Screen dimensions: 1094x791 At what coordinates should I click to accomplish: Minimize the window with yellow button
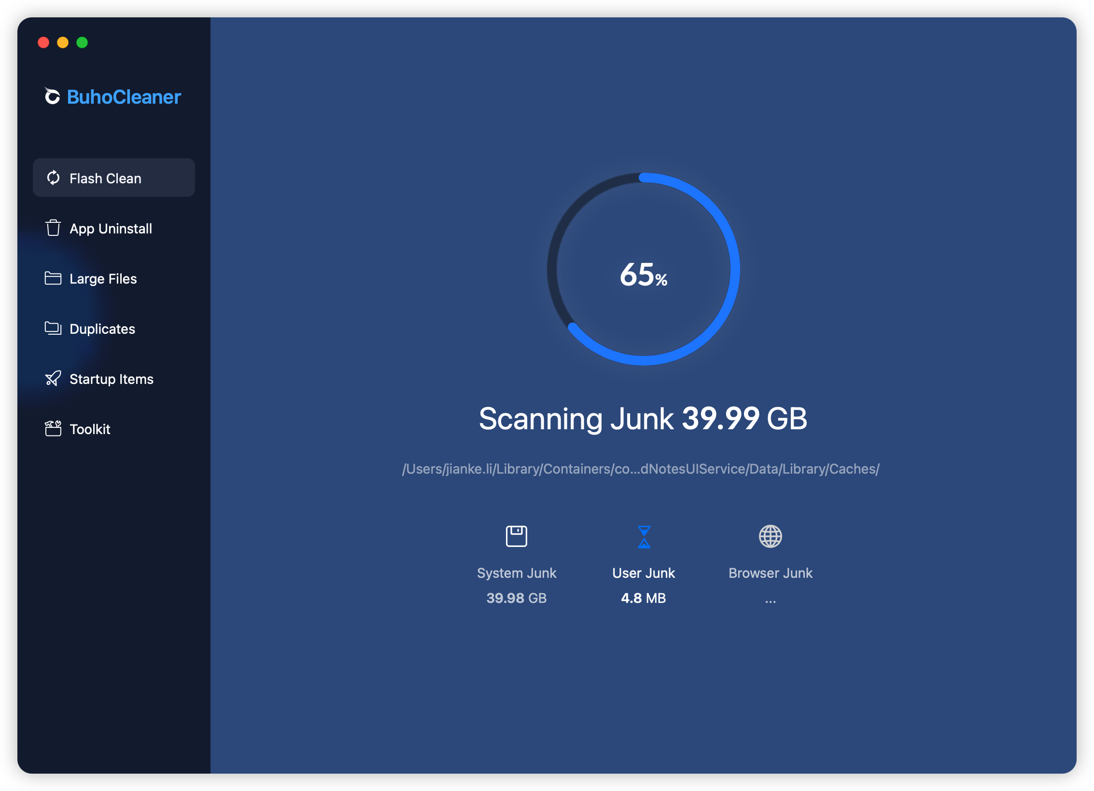[63, 42]
